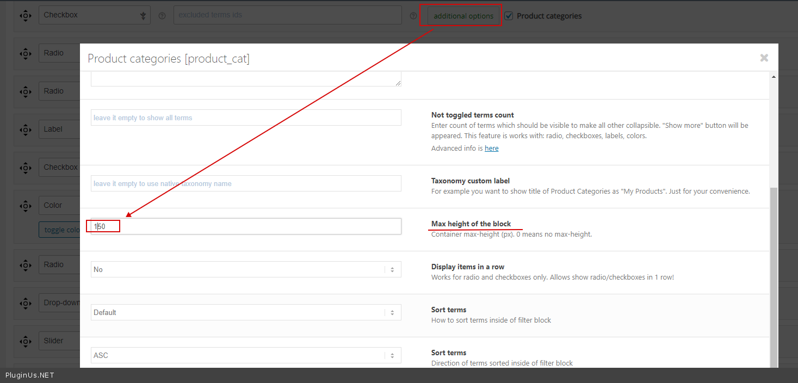798x383 pixels.
Task: Click the Not toggled terms count input
Action: click(x=246, y=118)
